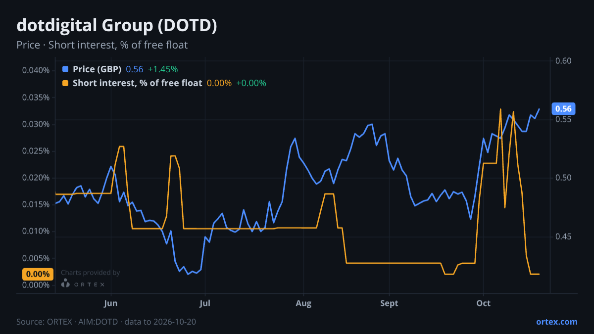This screenshot has height=334, width=594.
Task: Click the 'Jun' x-axis label
Action: tap(111, 303)
